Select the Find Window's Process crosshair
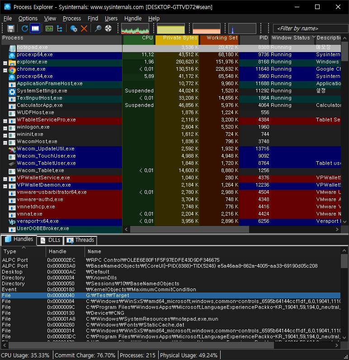The image size is (349, 360). 108,29
